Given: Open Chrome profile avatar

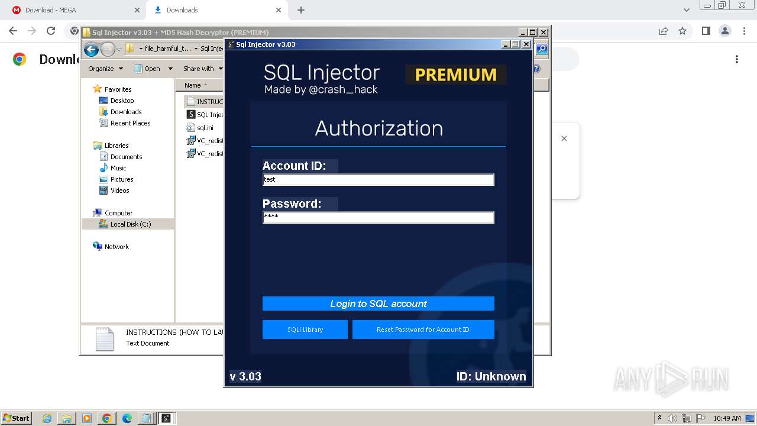Looking at the screenshot, I should click(x=724, y=31).
